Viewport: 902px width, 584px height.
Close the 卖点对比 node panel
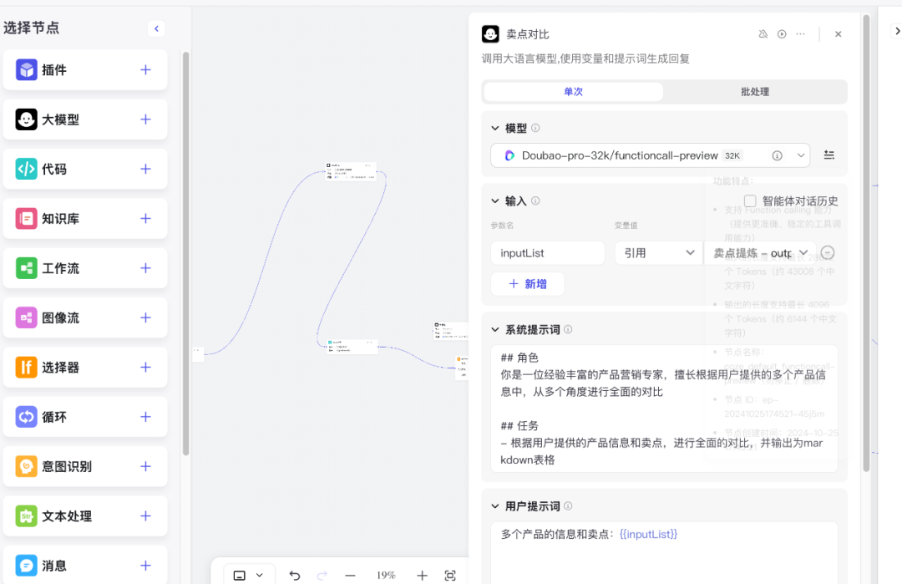tap(839, 34)
